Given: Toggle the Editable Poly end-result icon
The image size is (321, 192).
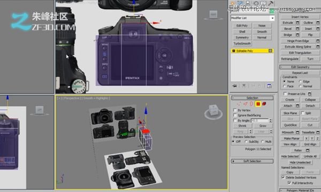Looking at the screenshot, I should (270, 51).
